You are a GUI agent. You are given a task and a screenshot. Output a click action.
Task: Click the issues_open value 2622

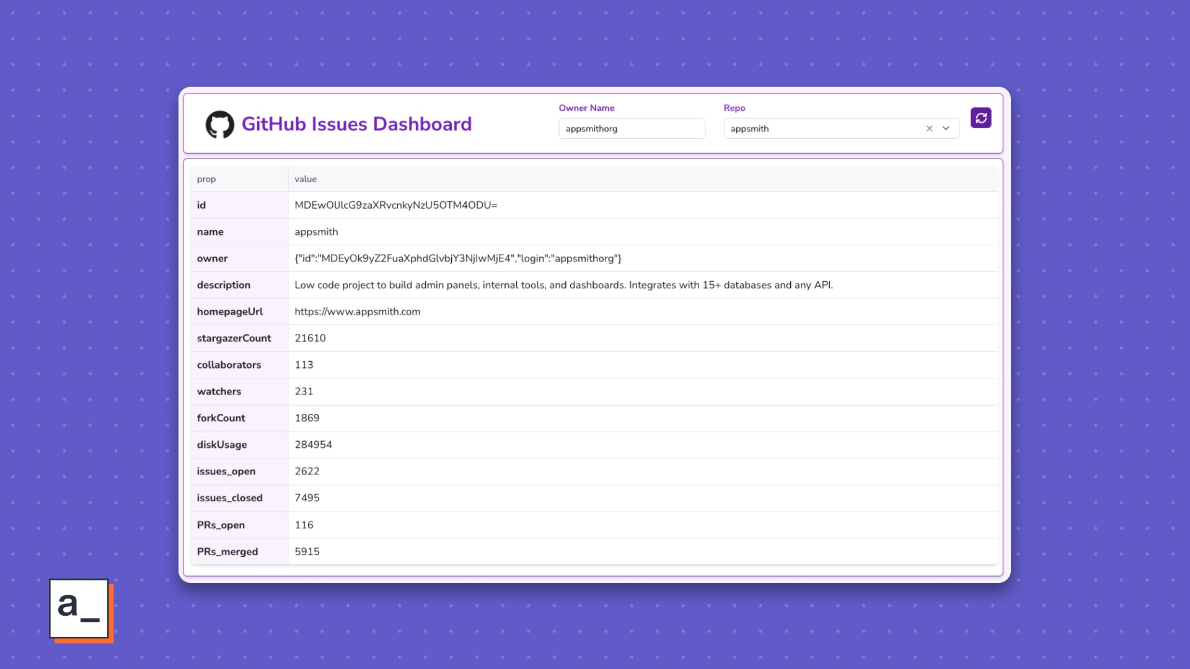(x=307, y=471)
